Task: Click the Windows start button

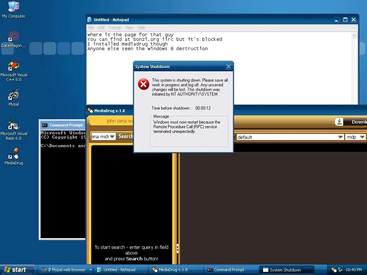Action: (x=17, y=270)
